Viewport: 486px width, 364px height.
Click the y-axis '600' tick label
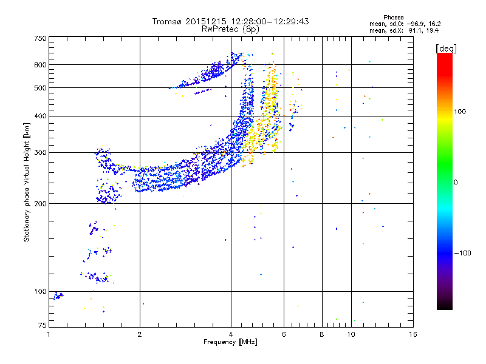40,65
